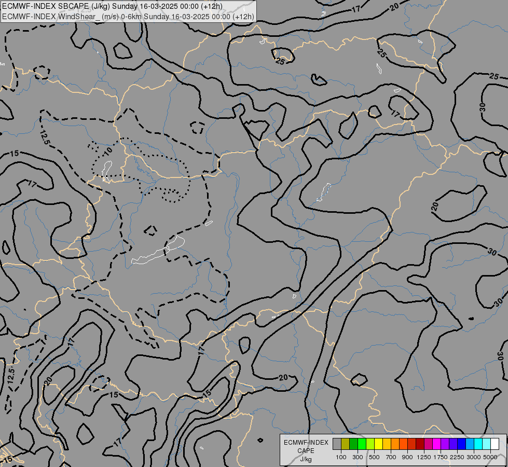The height and width of the screenshot is (467, 508).
Task: Click the legend value 1250
Action: tap(424, 457)
